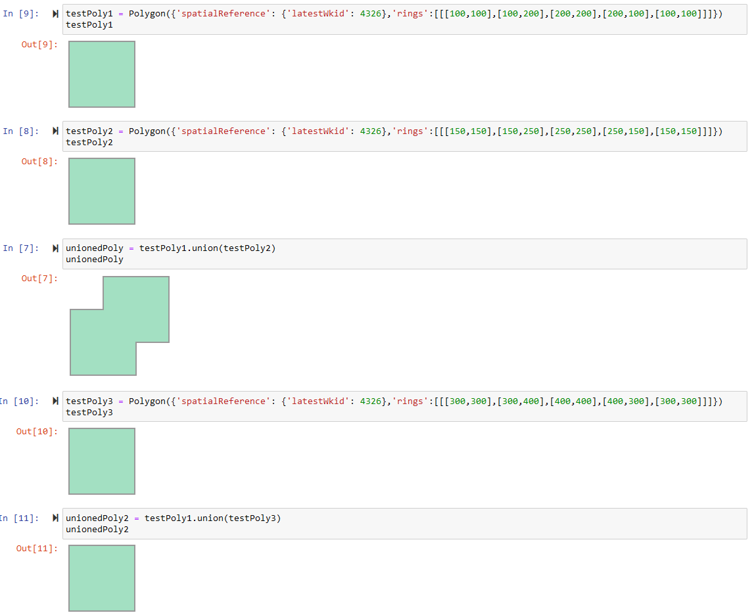Click the In [11] prompt label
Image resolution: width=752 pixels, height=615 pixels.
coord(20,518)
